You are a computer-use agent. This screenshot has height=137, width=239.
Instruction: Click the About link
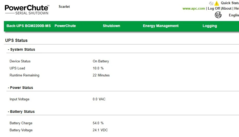coord(227,9)
